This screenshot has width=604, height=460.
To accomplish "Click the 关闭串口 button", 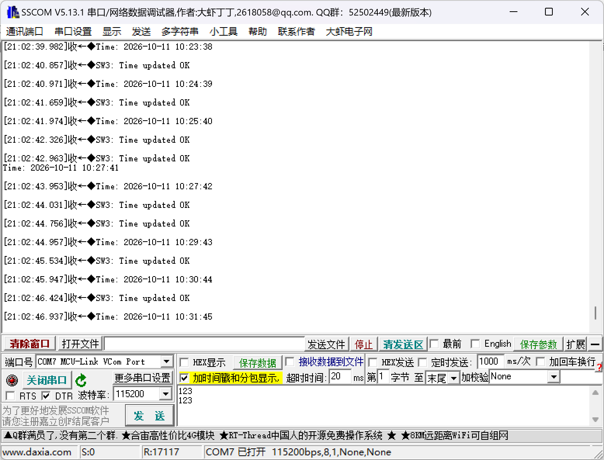I will click(x=47, y=380).
